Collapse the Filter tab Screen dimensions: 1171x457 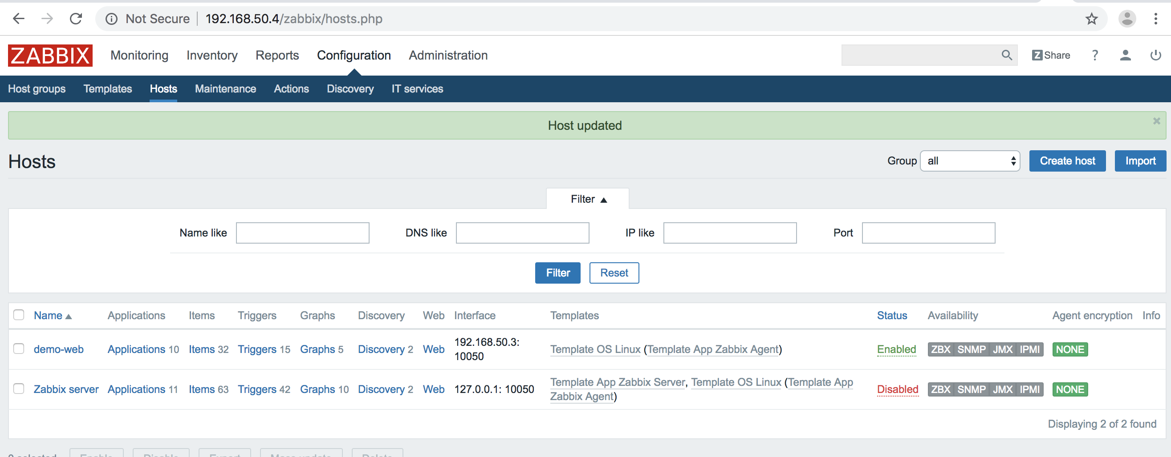click(588, 199)
